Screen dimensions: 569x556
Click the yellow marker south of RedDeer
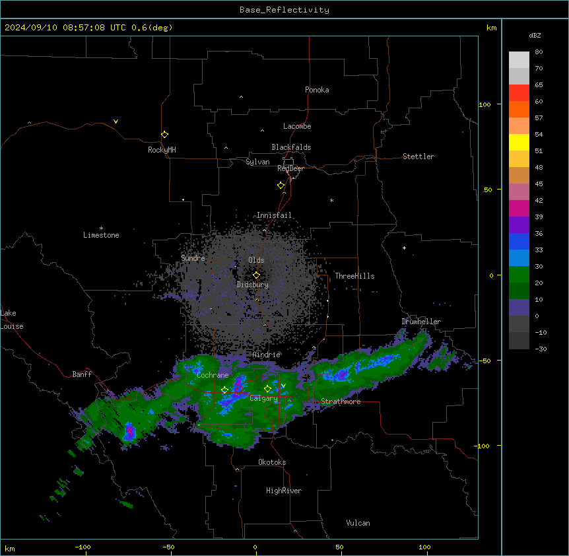pos(281,186)
